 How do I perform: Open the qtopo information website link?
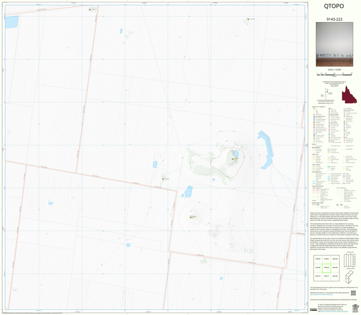322,294
